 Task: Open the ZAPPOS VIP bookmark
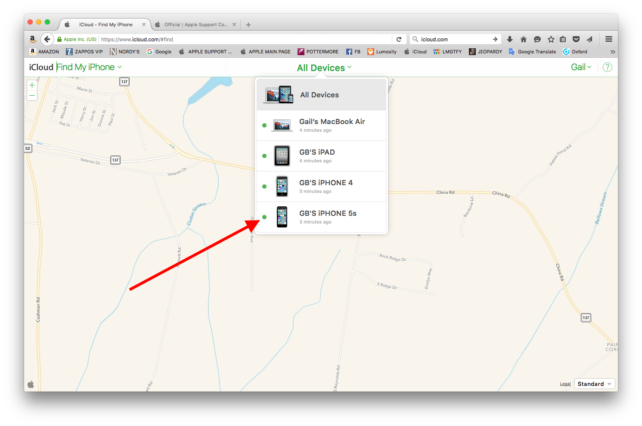tap(84, 52)
